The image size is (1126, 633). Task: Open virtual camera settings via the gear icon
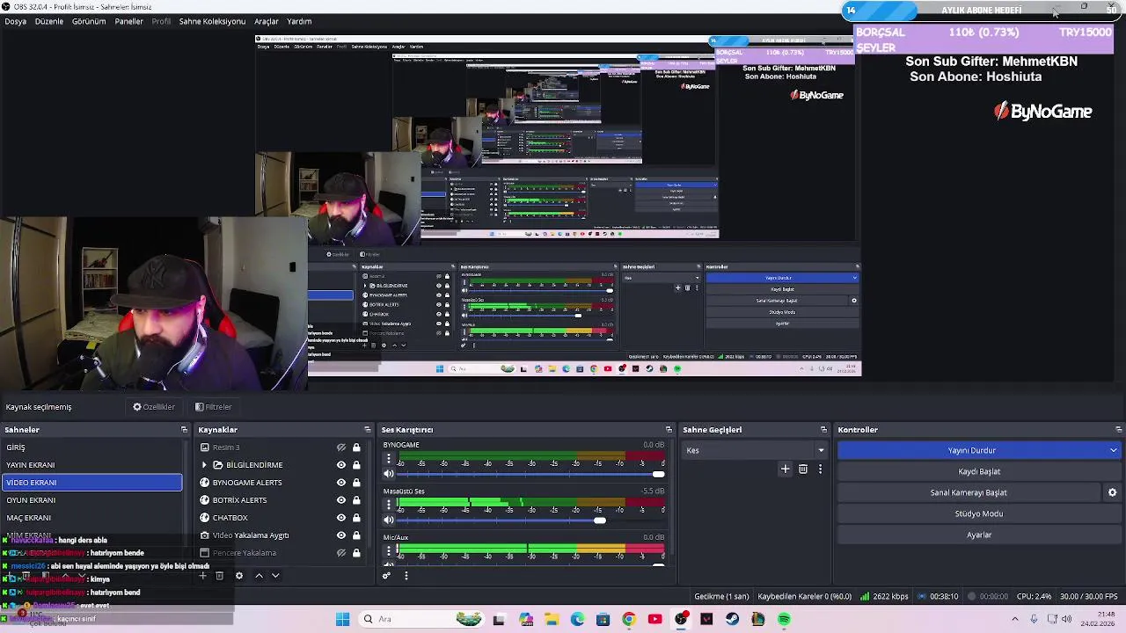pos(1112,492)
